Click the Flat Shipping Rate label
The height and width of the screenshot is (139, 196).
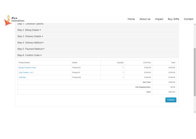coord(143,87)
